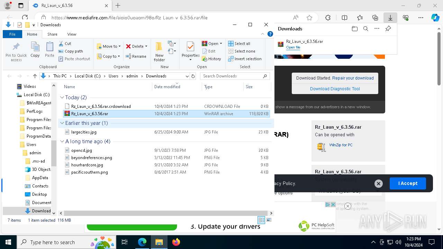Viewport: 443px width, 249px height.
Task: Pin selection to Quick access
Action: tap(16, 52)
